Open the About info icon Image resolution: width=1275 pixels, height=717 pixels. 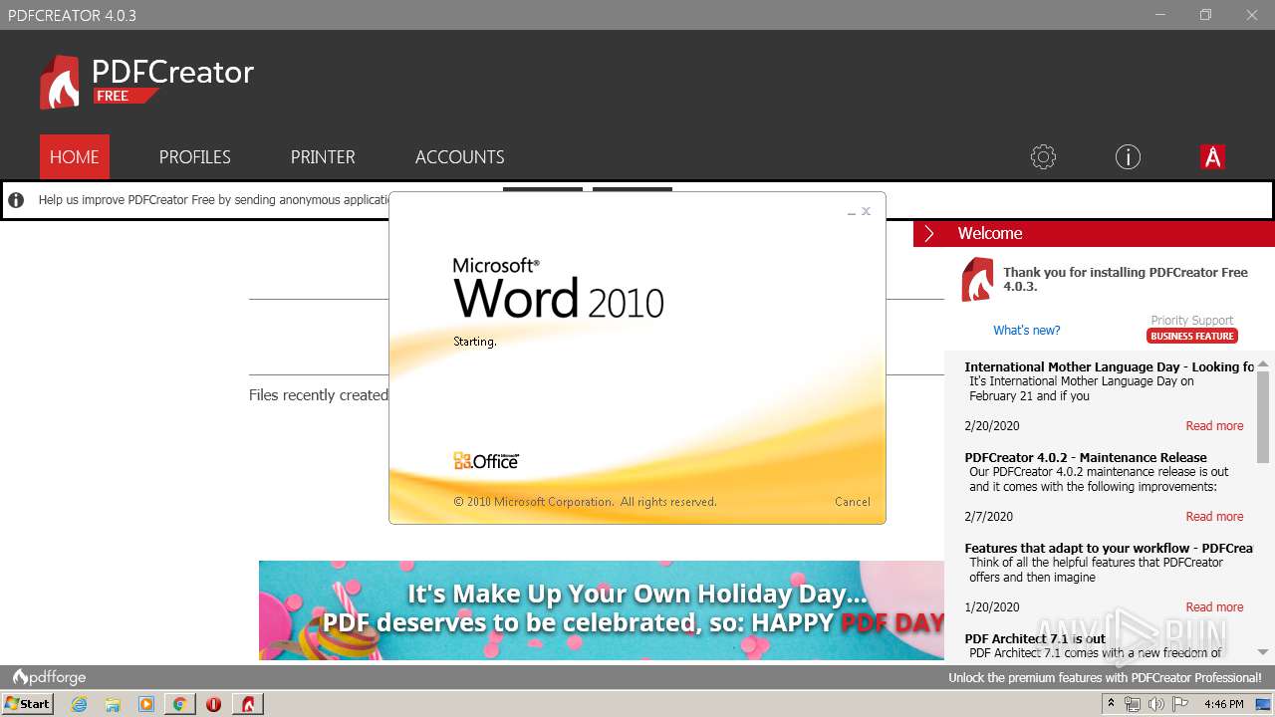(1128, 156)
